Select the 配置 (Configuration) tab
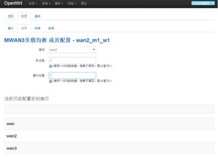Viewport: 218px width, 158px height. tap(24, 16)
